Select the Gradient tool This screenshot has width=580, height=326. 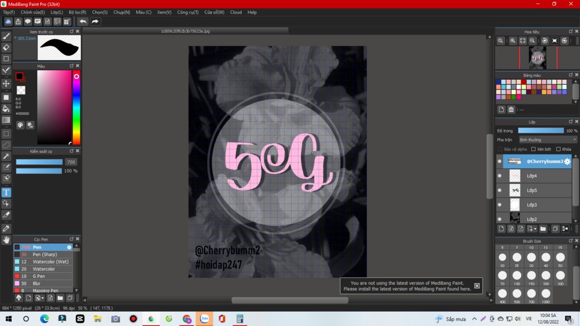tap(6, 120)
